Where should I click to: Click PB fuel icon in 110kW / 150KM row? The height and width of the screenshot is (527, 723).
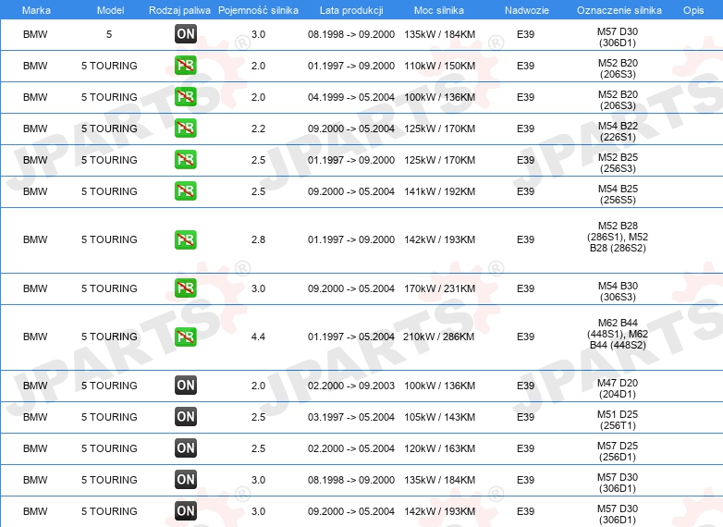(x=186, y=65)
